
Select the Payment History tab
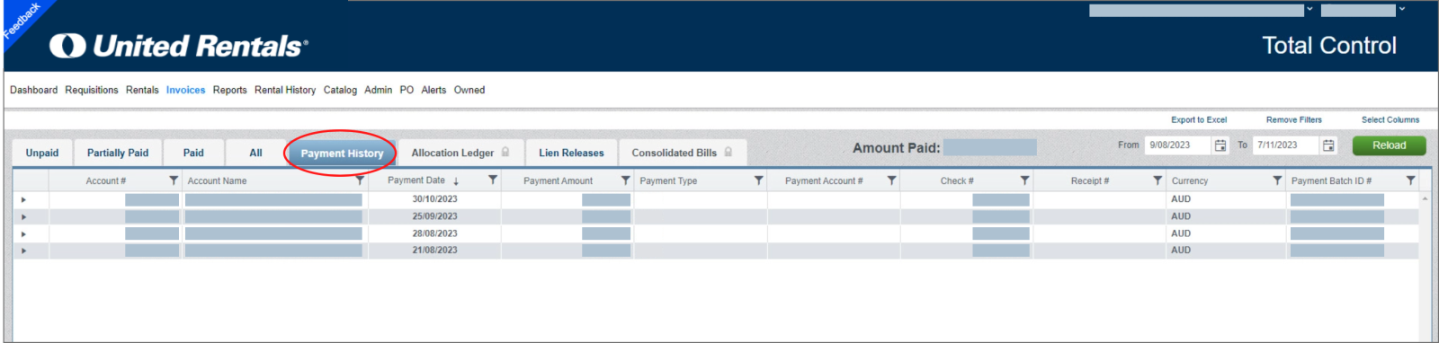(x=342, y=154)
